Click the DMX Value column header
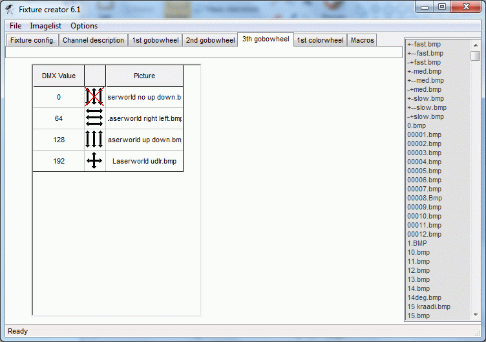The height and width of the screenshot is (342, 486). 59,76
